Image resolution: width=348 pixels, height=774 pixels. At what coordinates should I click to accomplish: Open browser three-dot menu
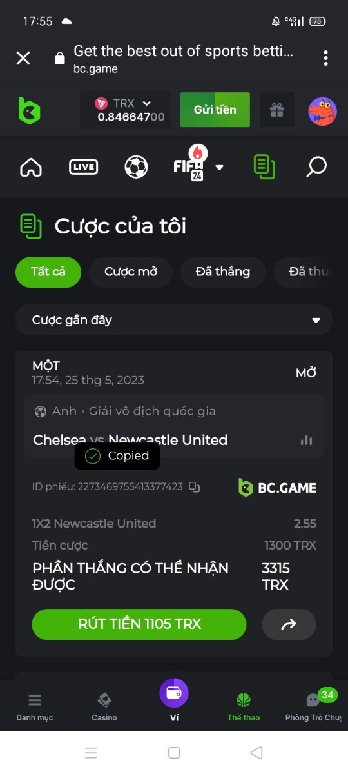pos(326,58)
